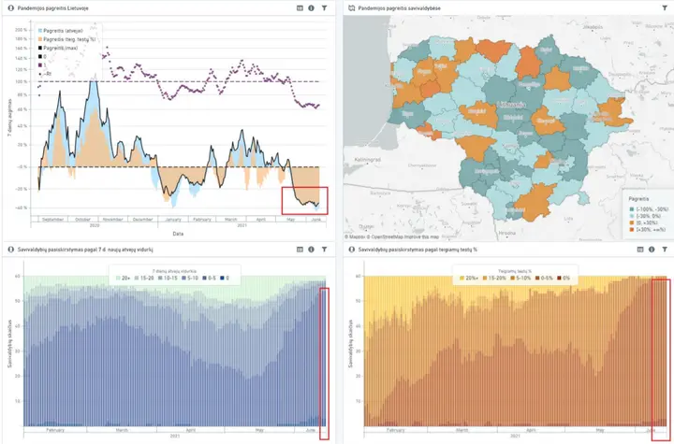Filter the 7 d. naujų atvejų vidurkį panel
Screen dimensions: 674x444
[x=325, y=250]
